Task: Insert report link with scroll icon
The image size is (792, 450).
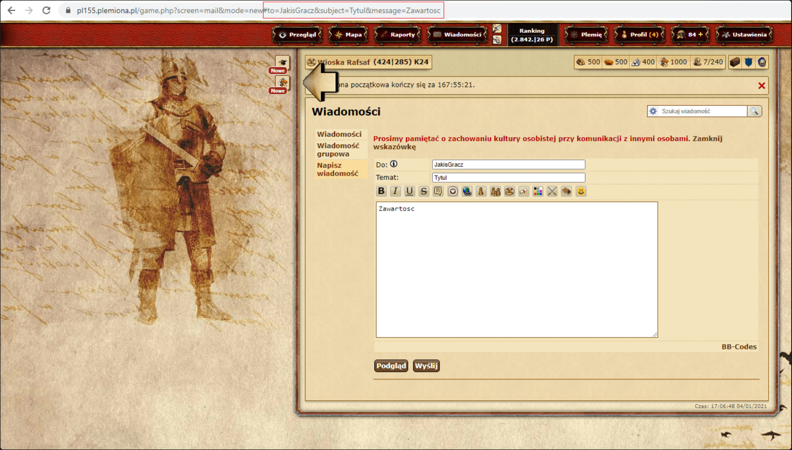Action: [x=524, y=191]
